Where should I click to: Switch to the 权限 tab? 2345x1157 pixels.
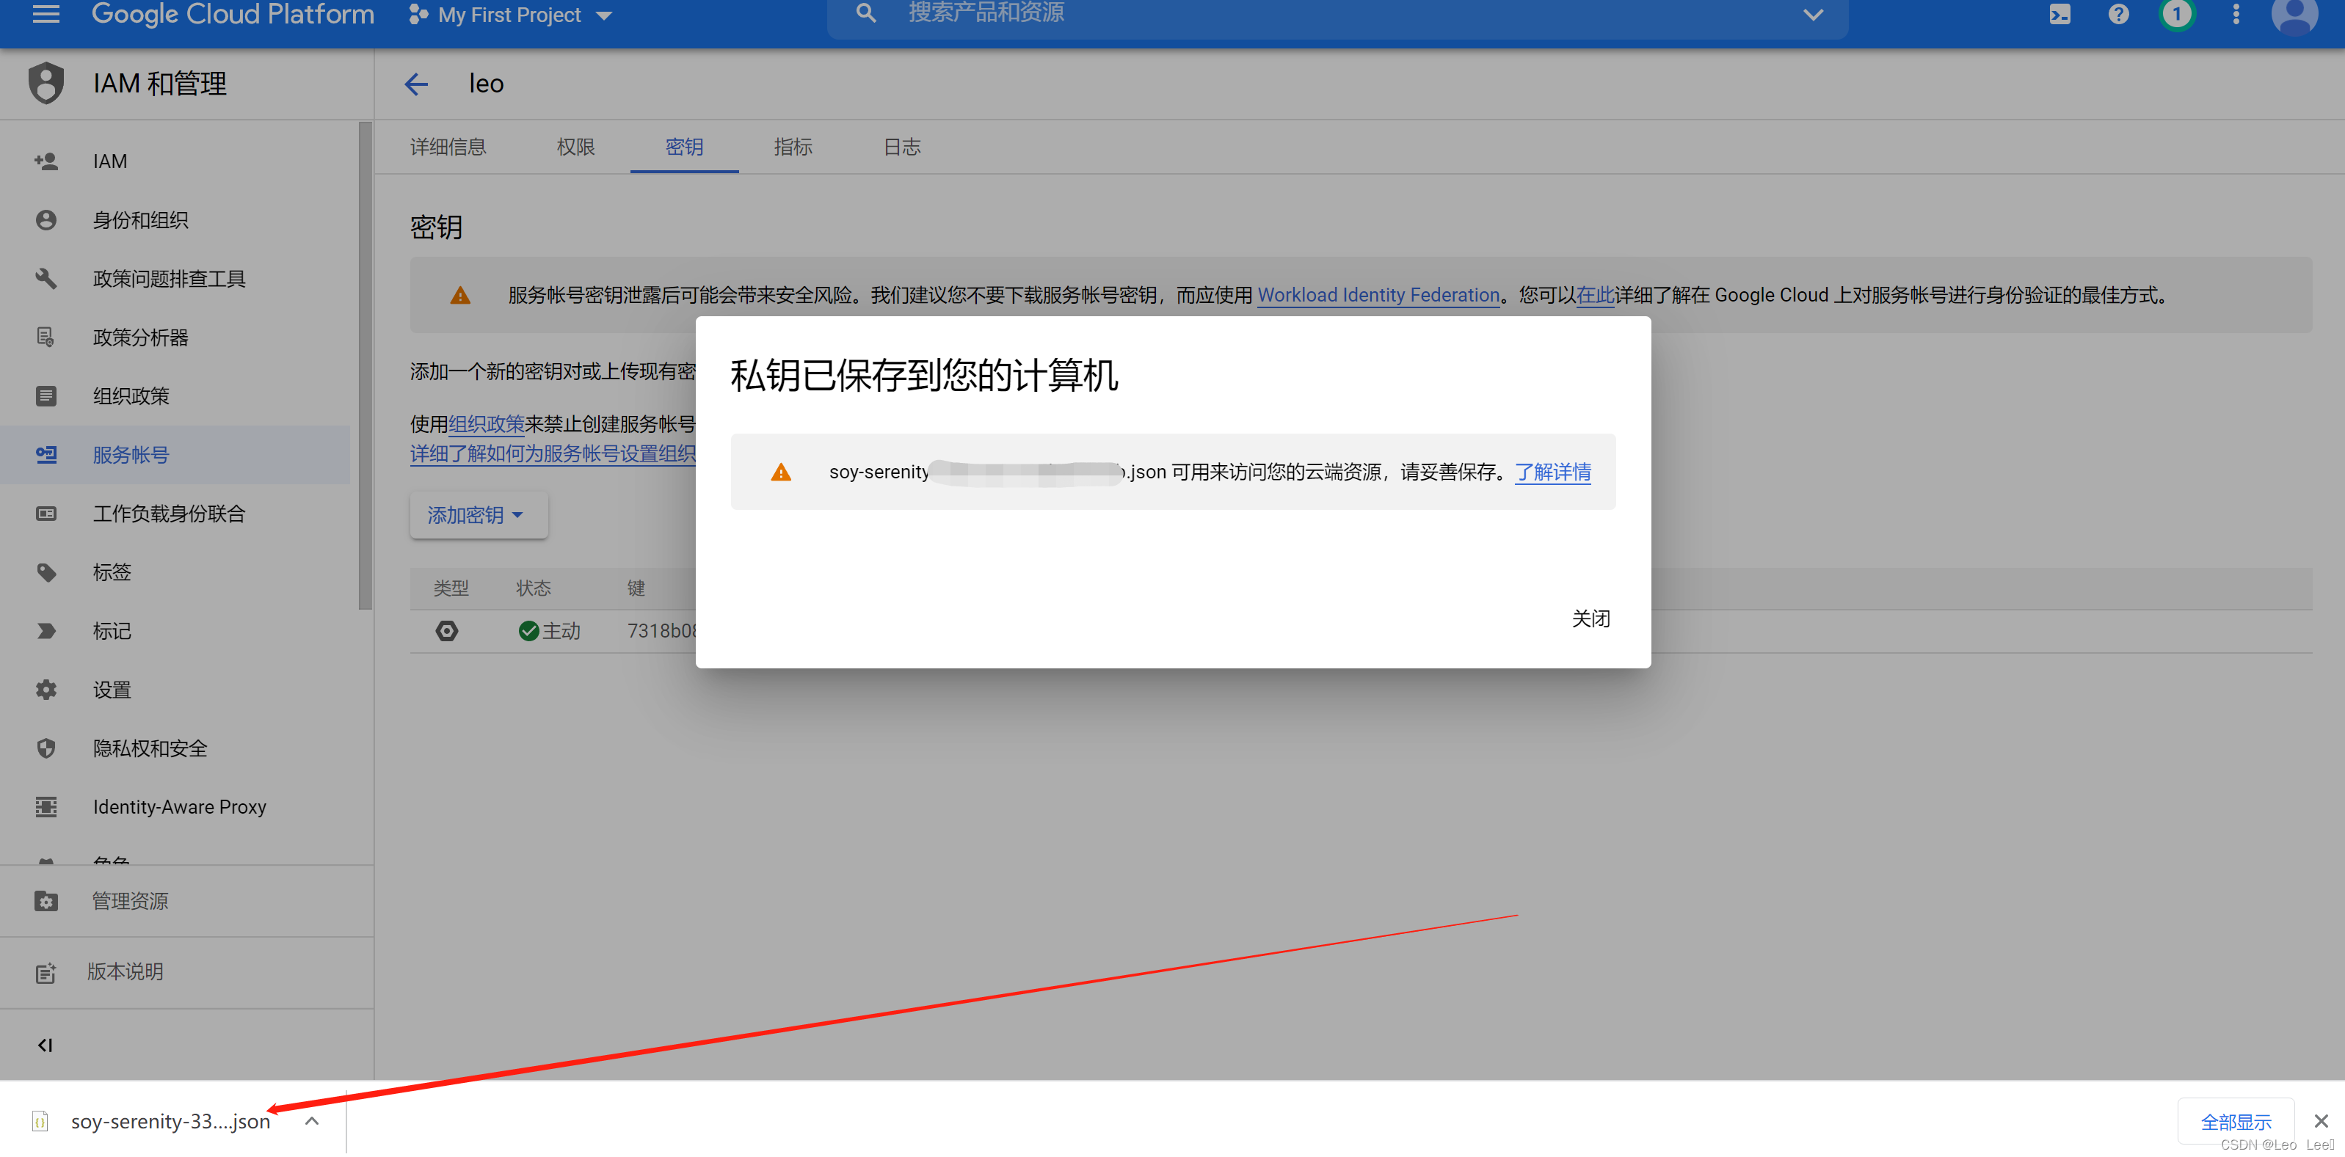click(575, 147)
